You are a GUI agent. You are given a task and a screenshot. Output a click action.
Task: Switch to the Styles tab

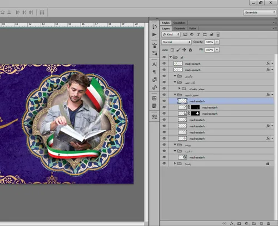[166, 23]
